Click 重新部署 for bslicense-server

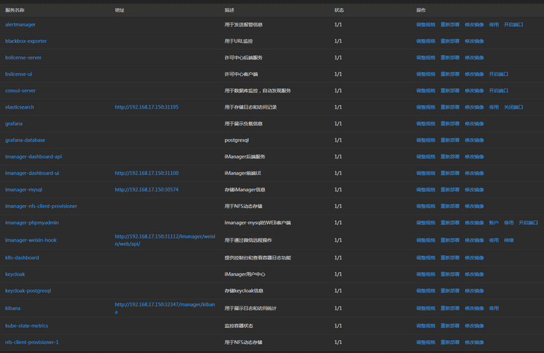[x=449, y=58]
